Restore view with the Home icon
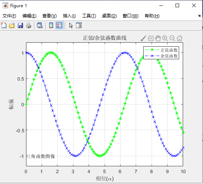This screenshot has height=184, width=203. click(179, 38)
